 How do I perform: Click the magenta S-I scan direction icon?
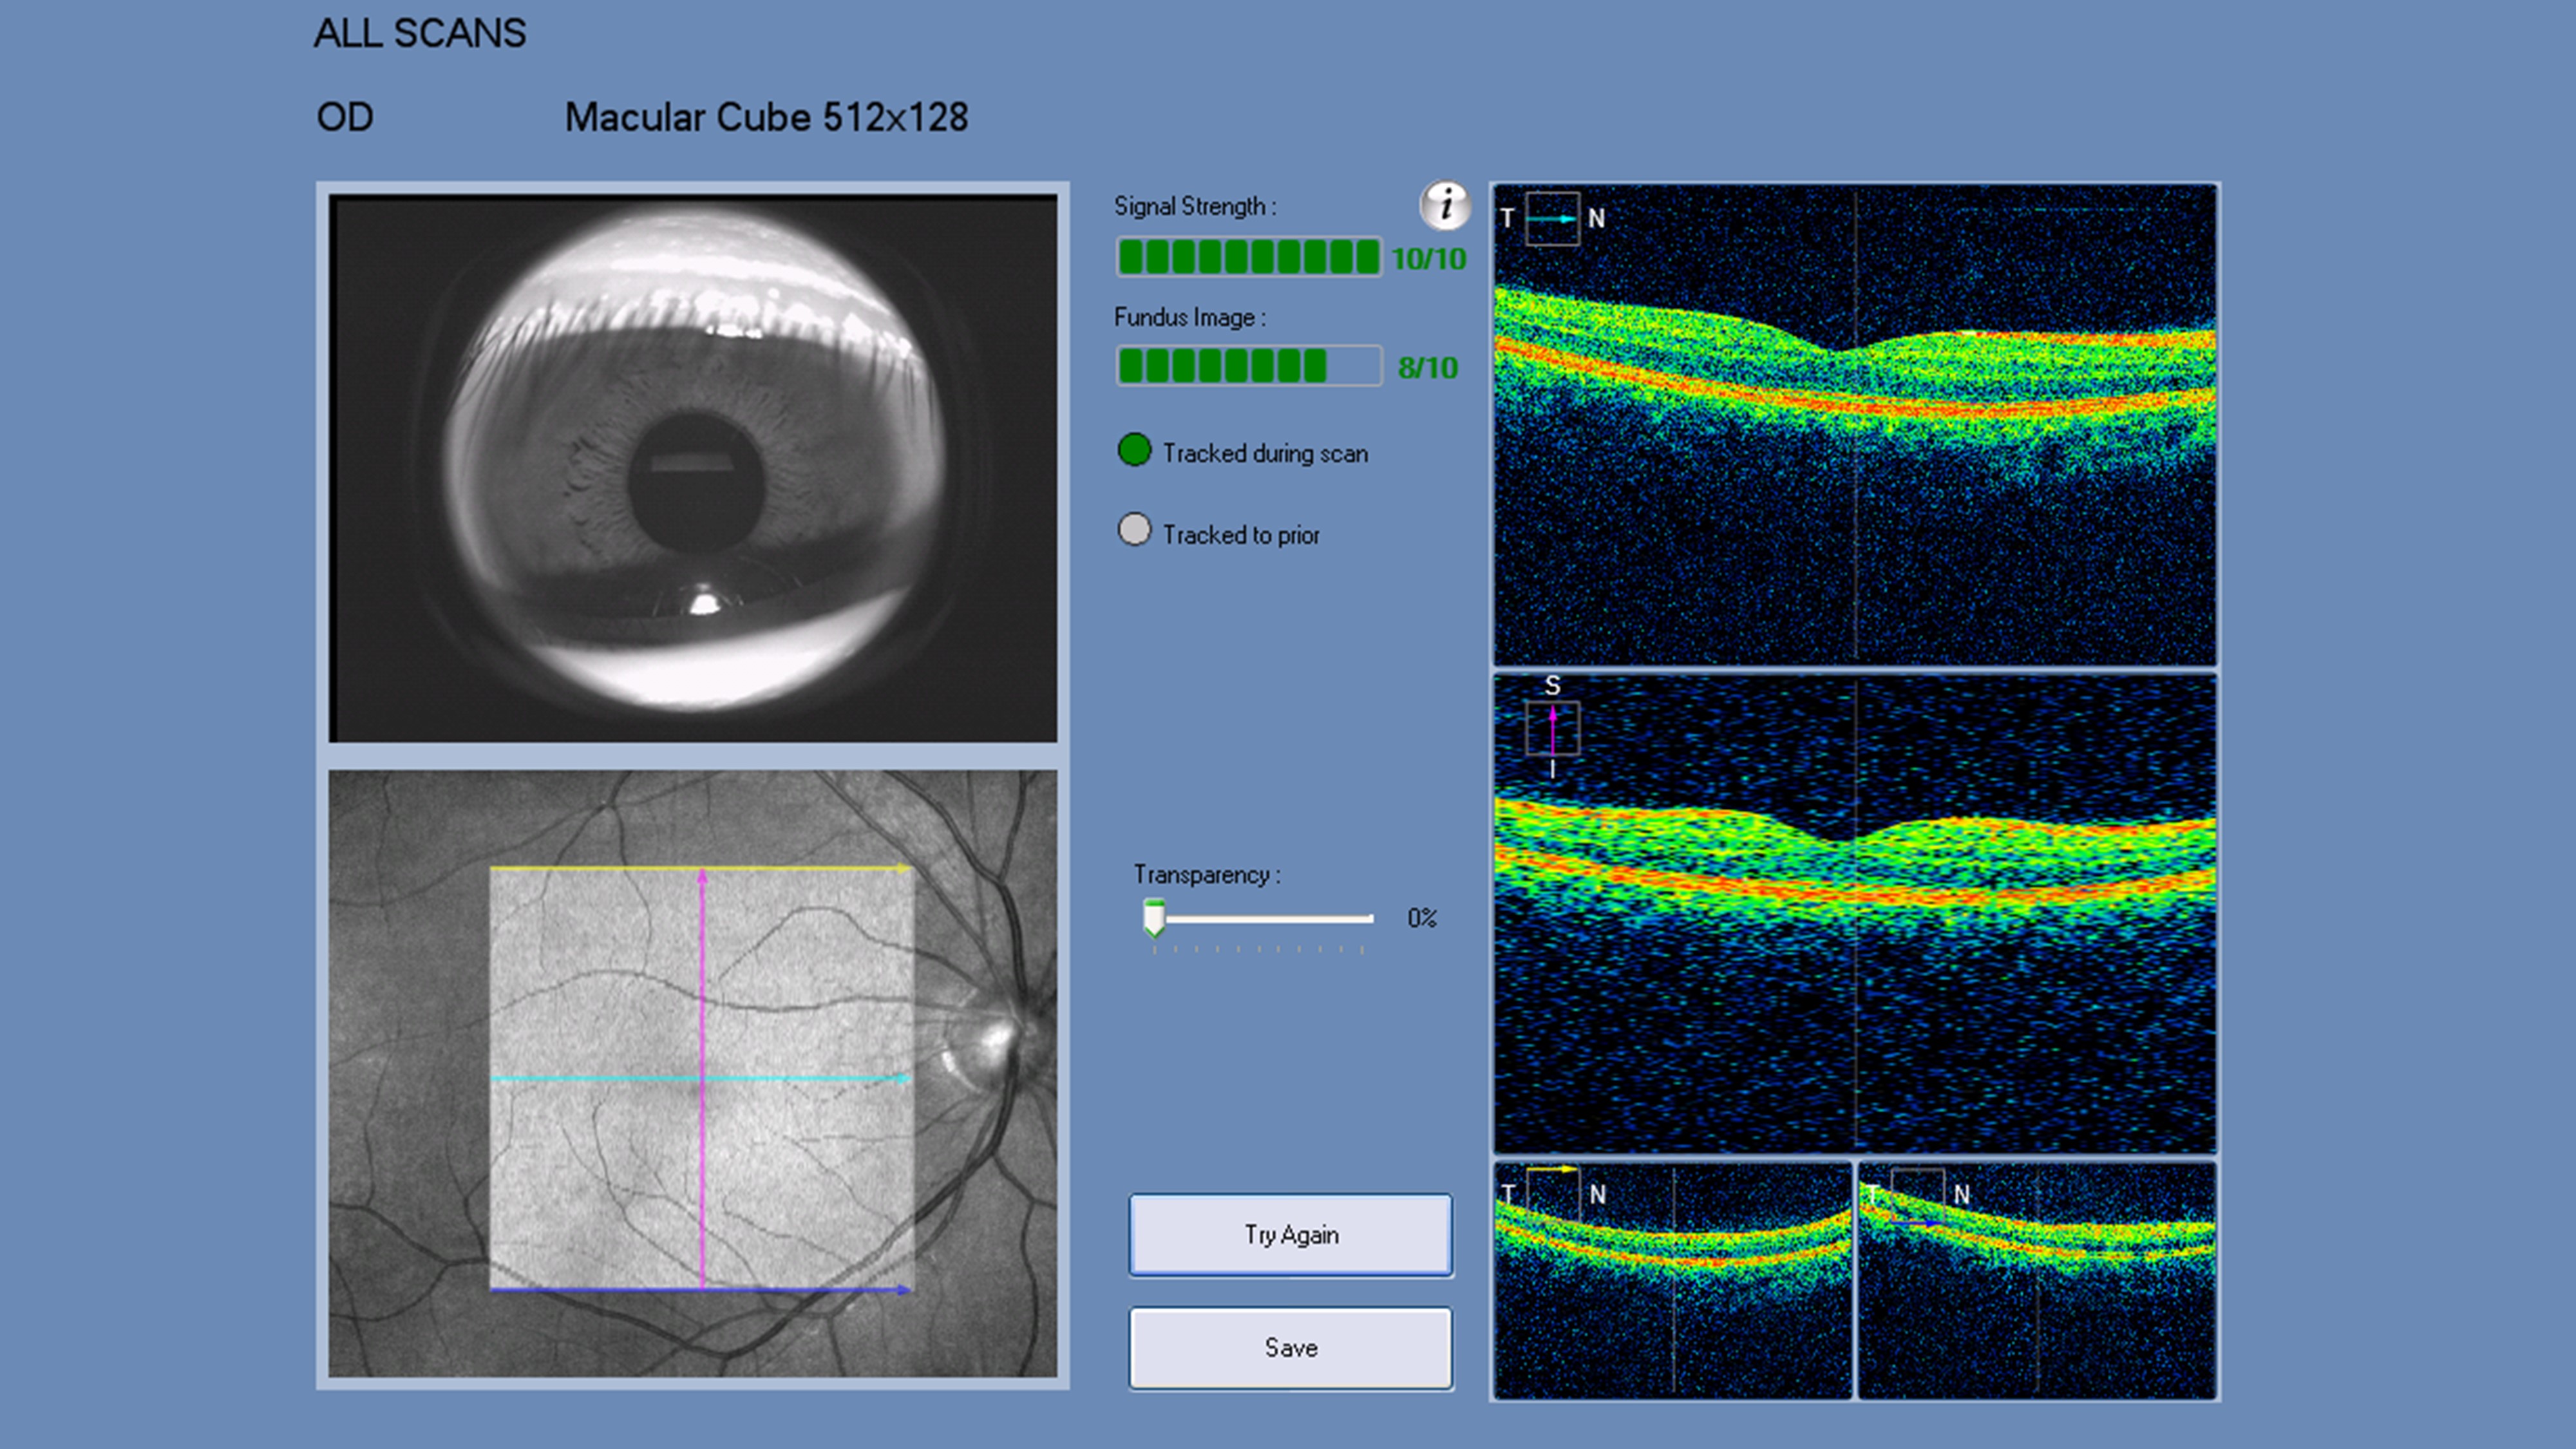(1552, 728)
